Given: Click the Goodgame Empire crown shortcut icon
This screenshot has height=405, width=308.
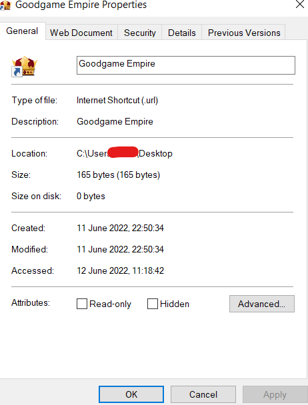Looking at the screenshot, I should coord(25,67).
